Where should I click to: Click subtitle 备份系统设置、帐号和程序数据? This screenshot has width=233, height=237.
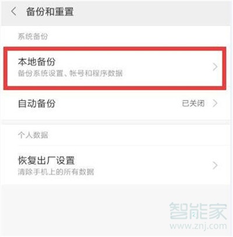[70, 74]
